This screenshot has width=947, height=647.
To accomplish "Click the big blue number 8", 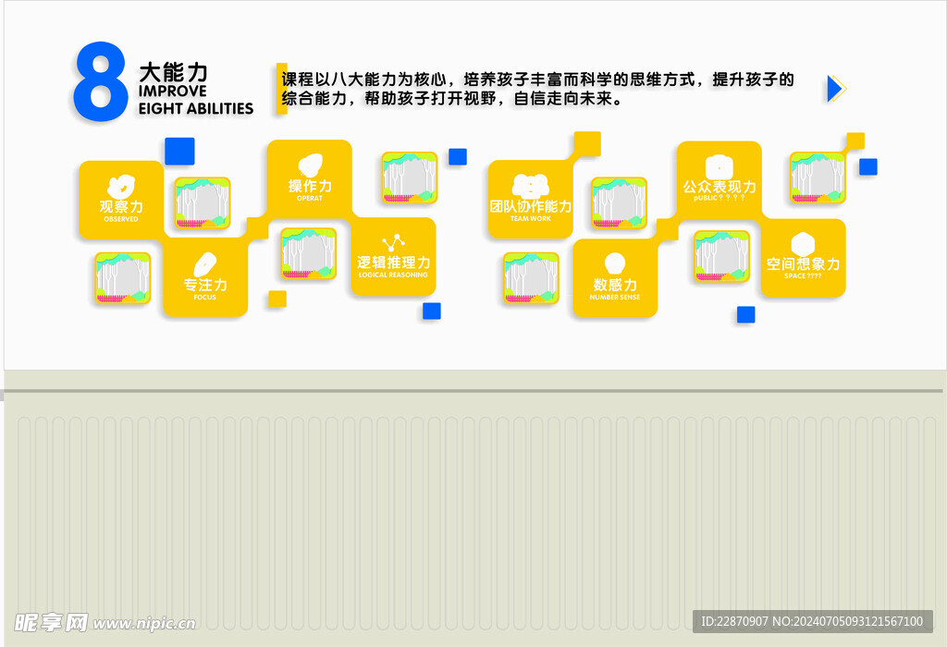I will 100,83.
